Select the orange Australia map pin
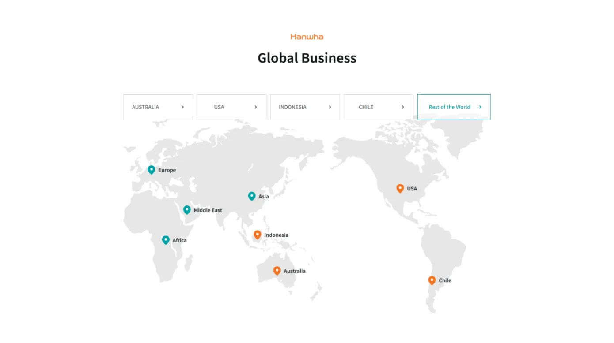The image size is (614, 343). tap(277, 270)
